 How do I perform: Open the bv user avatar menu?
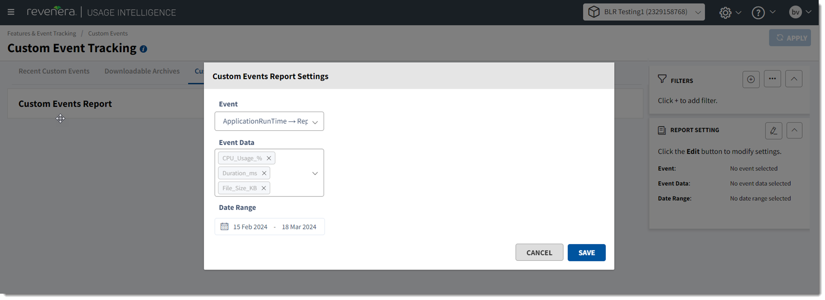[x=795, y=12]
